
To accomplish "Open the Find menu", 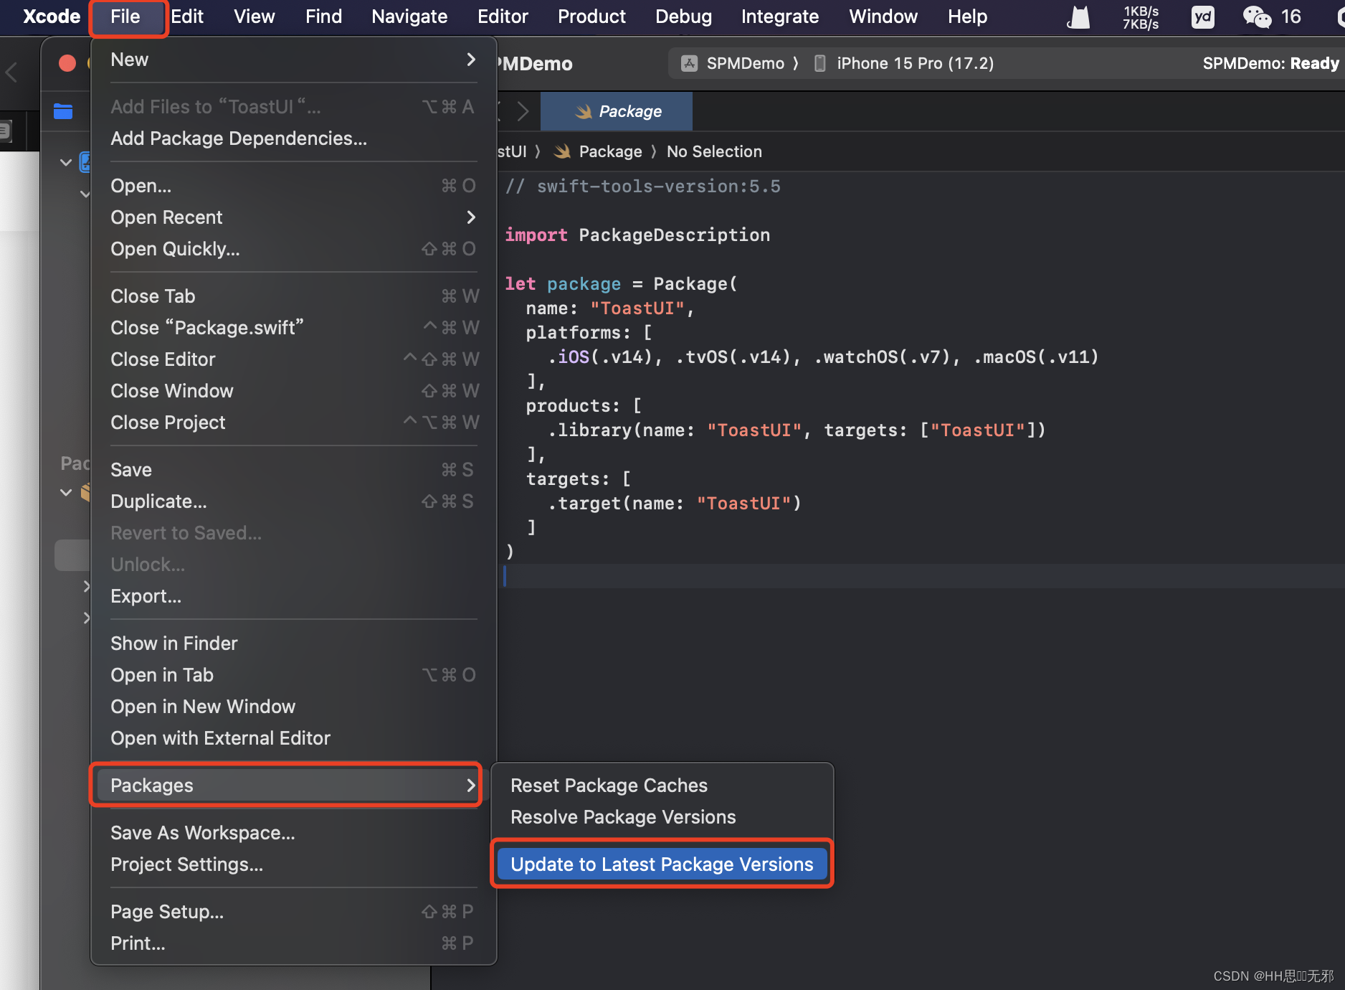I will coord(323,16).
